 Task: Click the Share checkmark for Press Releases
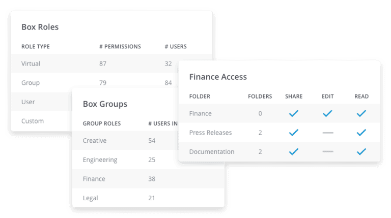(293, 133)
